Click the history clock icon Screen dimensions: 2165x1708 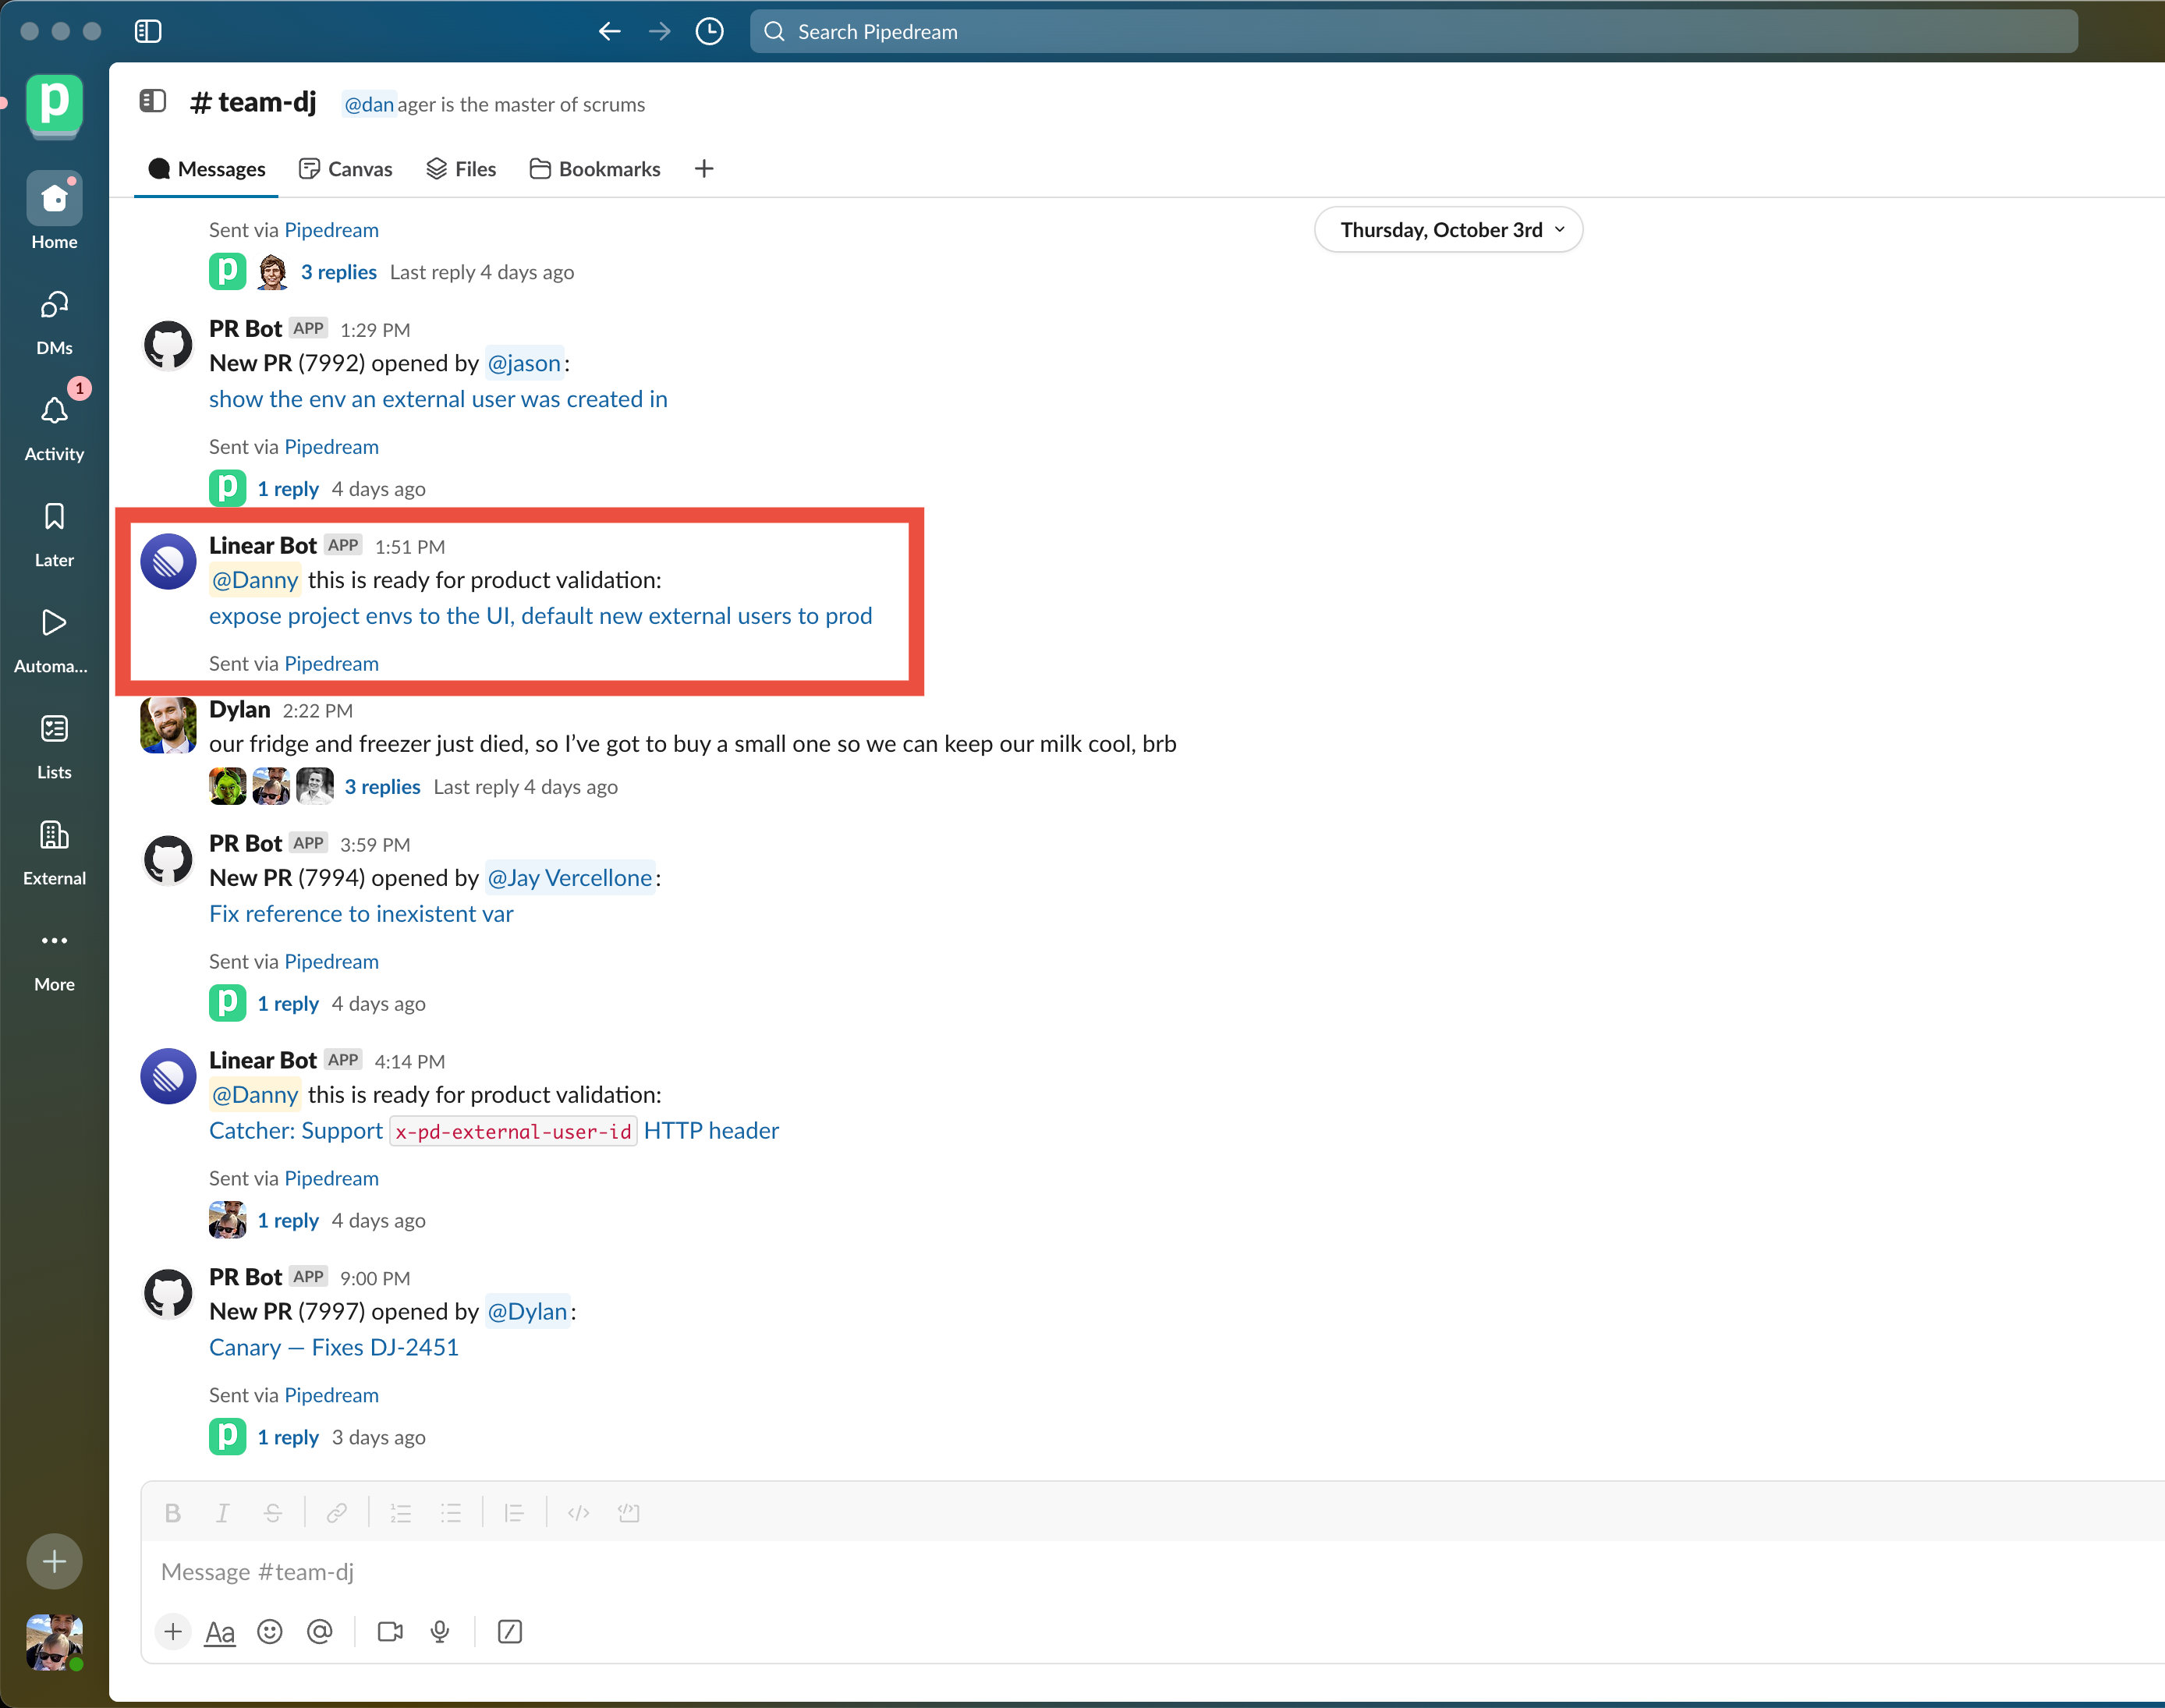click(x=709, y=32)
